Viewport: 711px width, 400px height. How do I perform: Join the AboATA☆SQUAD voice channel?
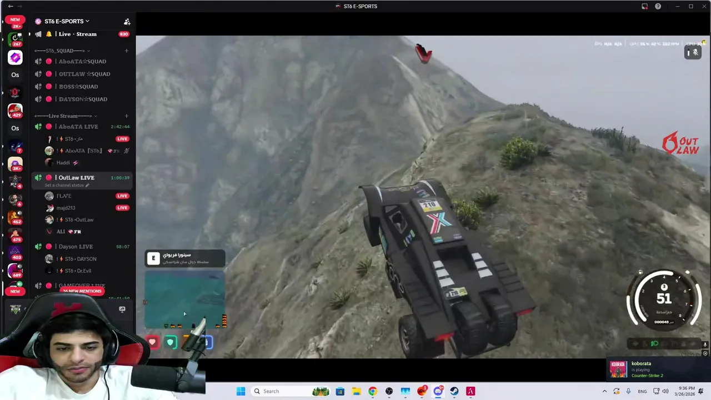pos(82,61)
